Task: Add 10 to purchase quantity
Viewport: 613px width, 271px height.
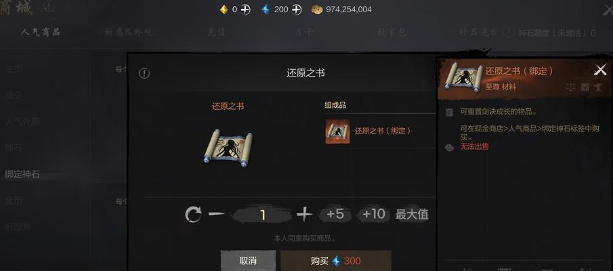Action: pos(373,214)
